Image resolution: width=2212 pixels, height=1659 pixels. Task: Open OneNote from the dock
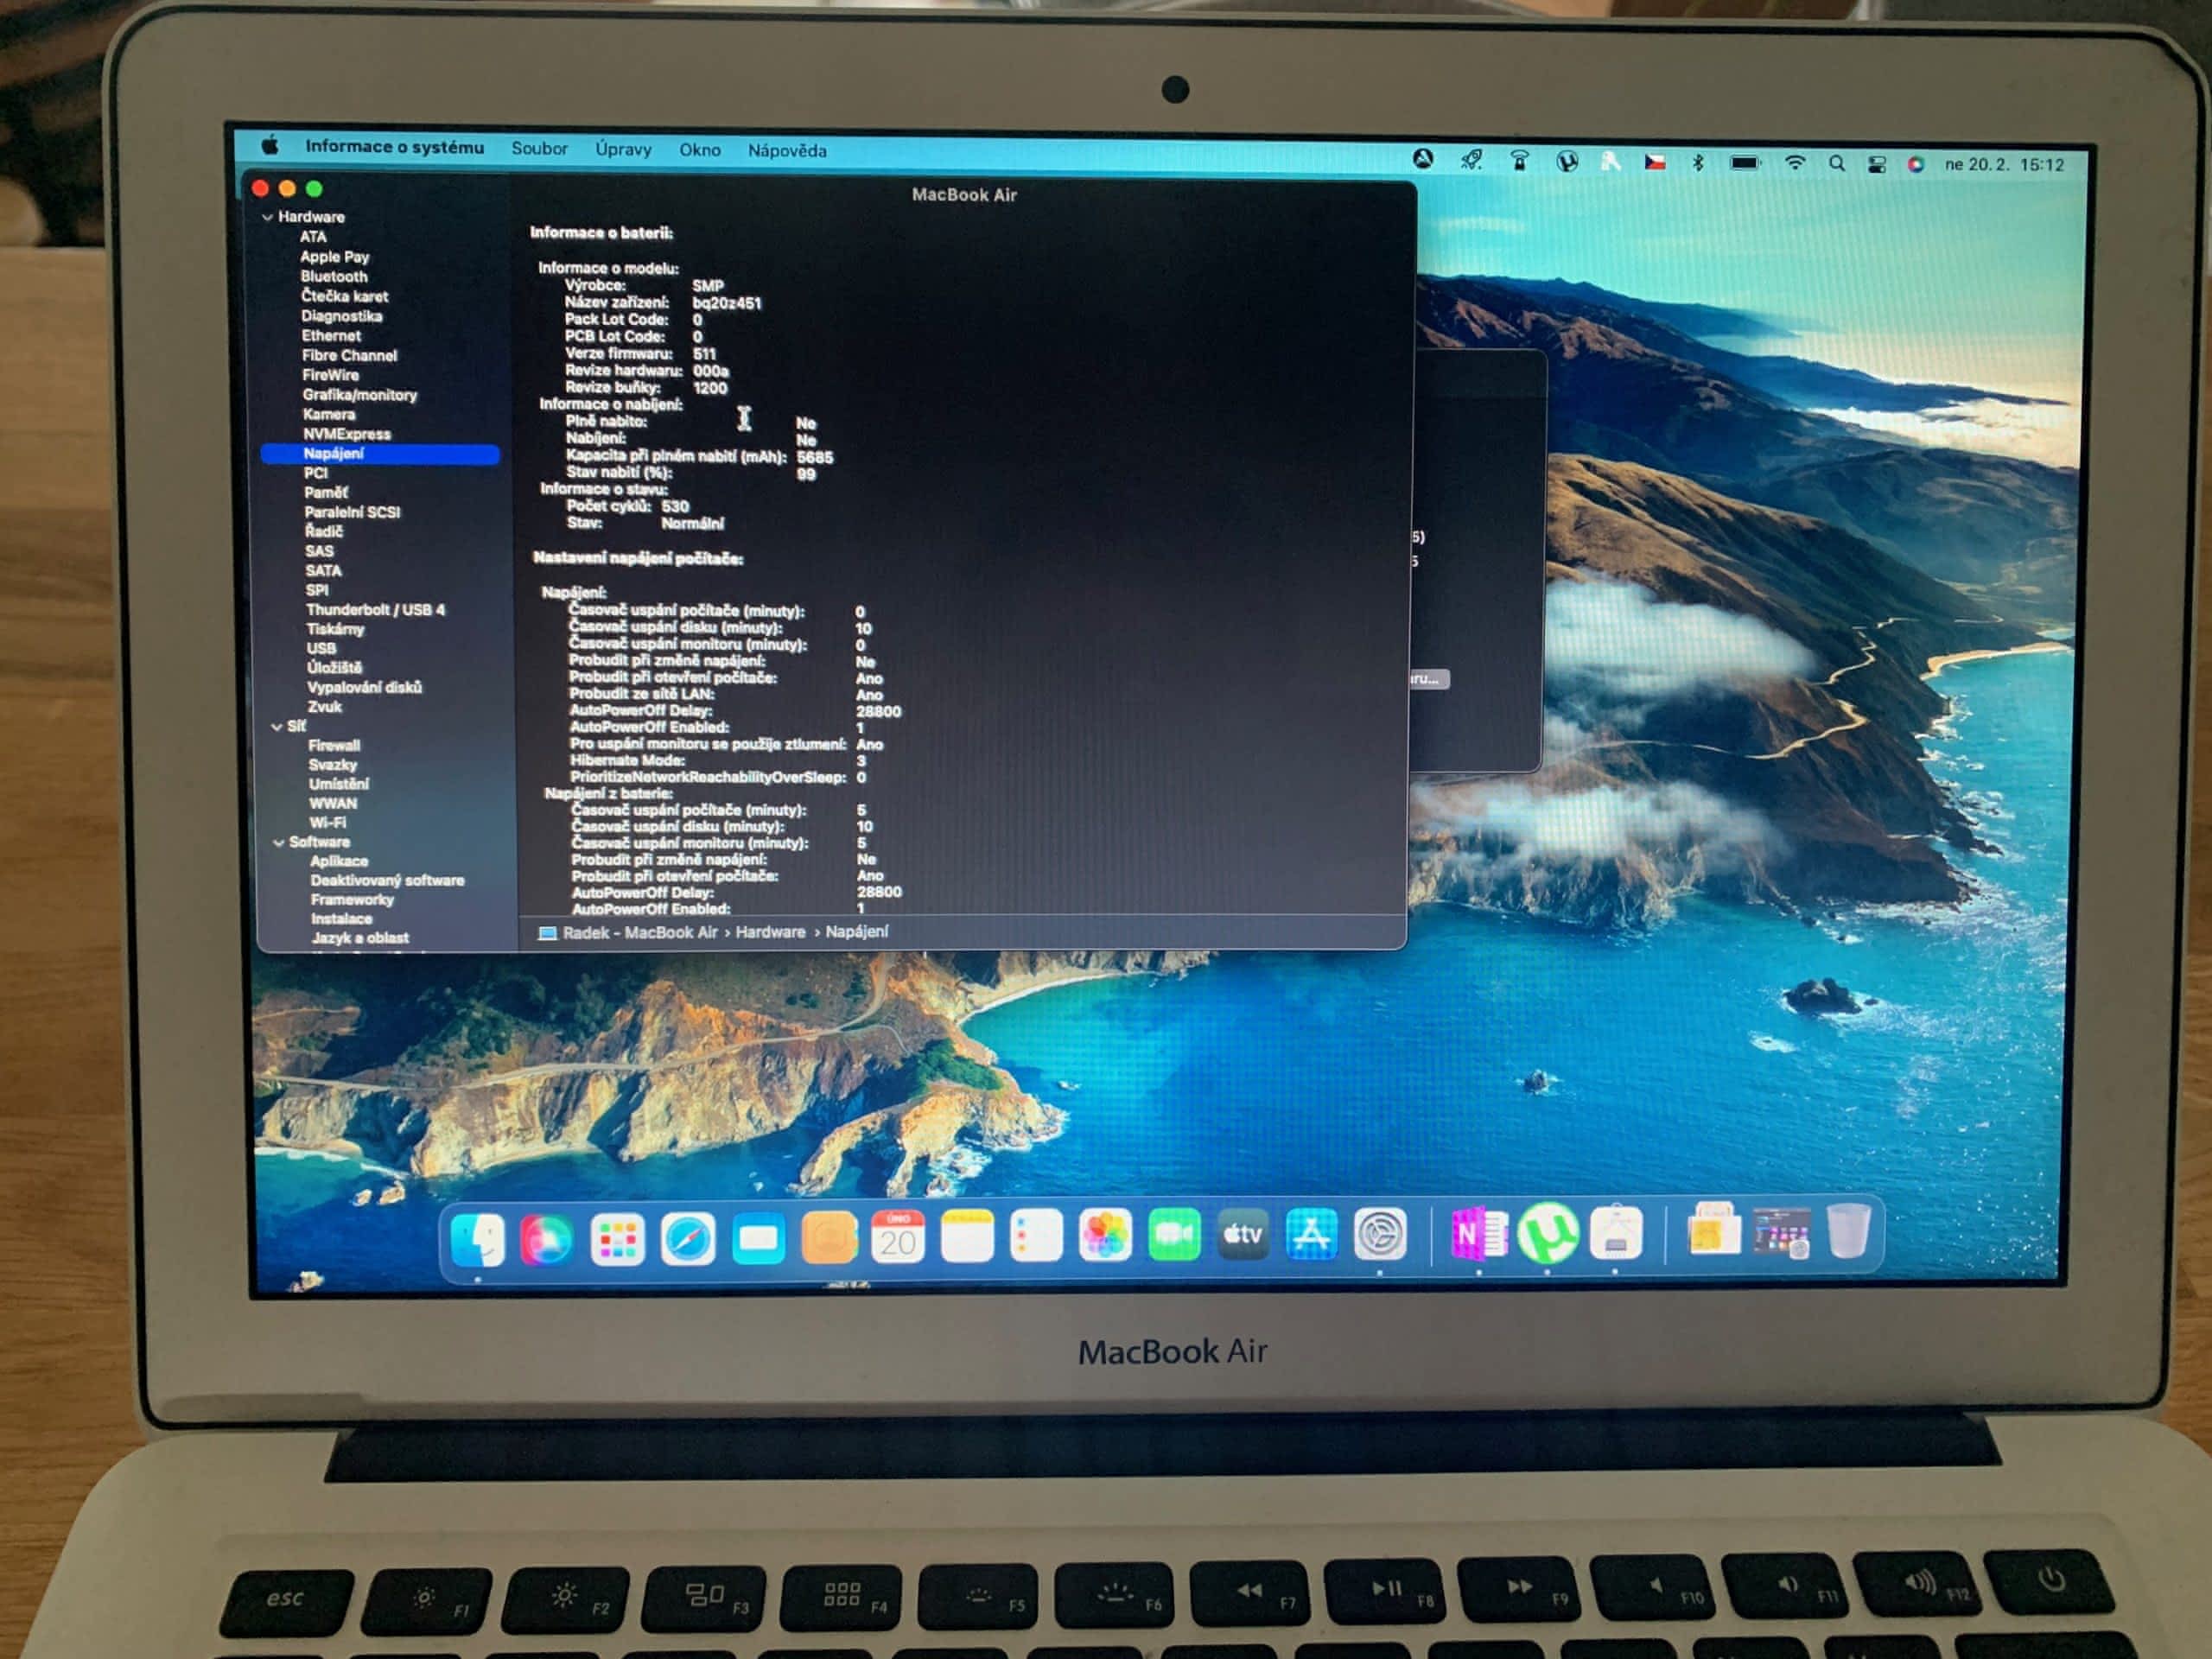click(x=1478, y=1235)
